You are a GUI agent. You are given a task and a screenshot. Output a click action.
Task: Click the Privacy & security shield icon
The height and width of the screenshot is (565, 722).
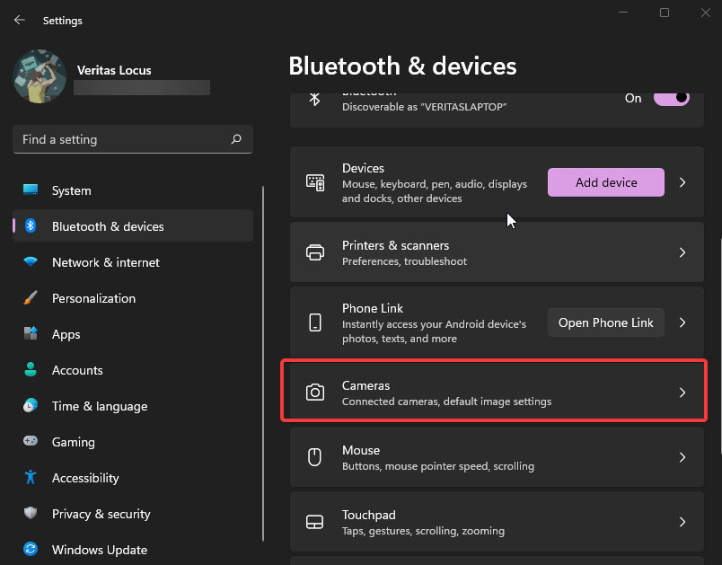[31, 514]
